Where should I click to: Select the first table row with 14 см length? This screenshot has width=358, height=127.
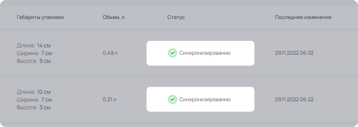pyautogui.click(x=179, y=53)
